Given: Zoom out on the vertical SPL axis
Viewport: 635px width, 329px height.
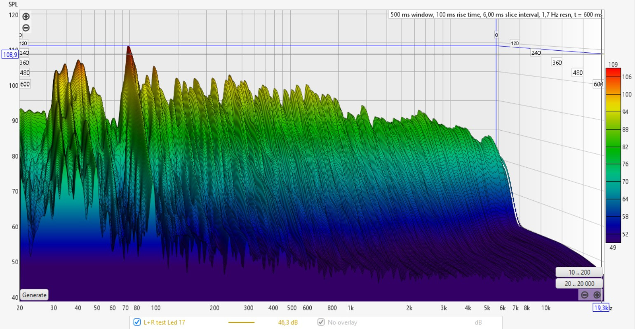Looking at the screenshot, I should pos(26,28).
